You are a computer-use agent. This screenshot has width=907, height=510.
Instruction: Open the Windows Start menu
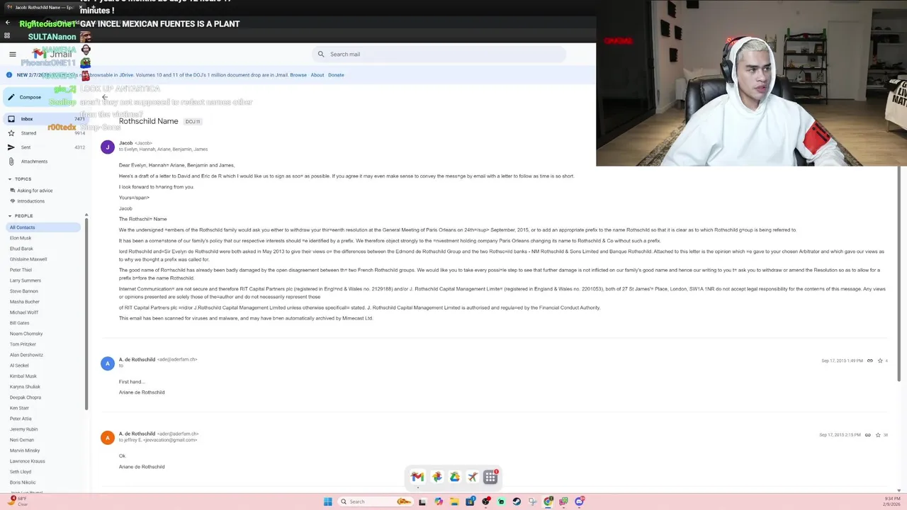(327, 501)
